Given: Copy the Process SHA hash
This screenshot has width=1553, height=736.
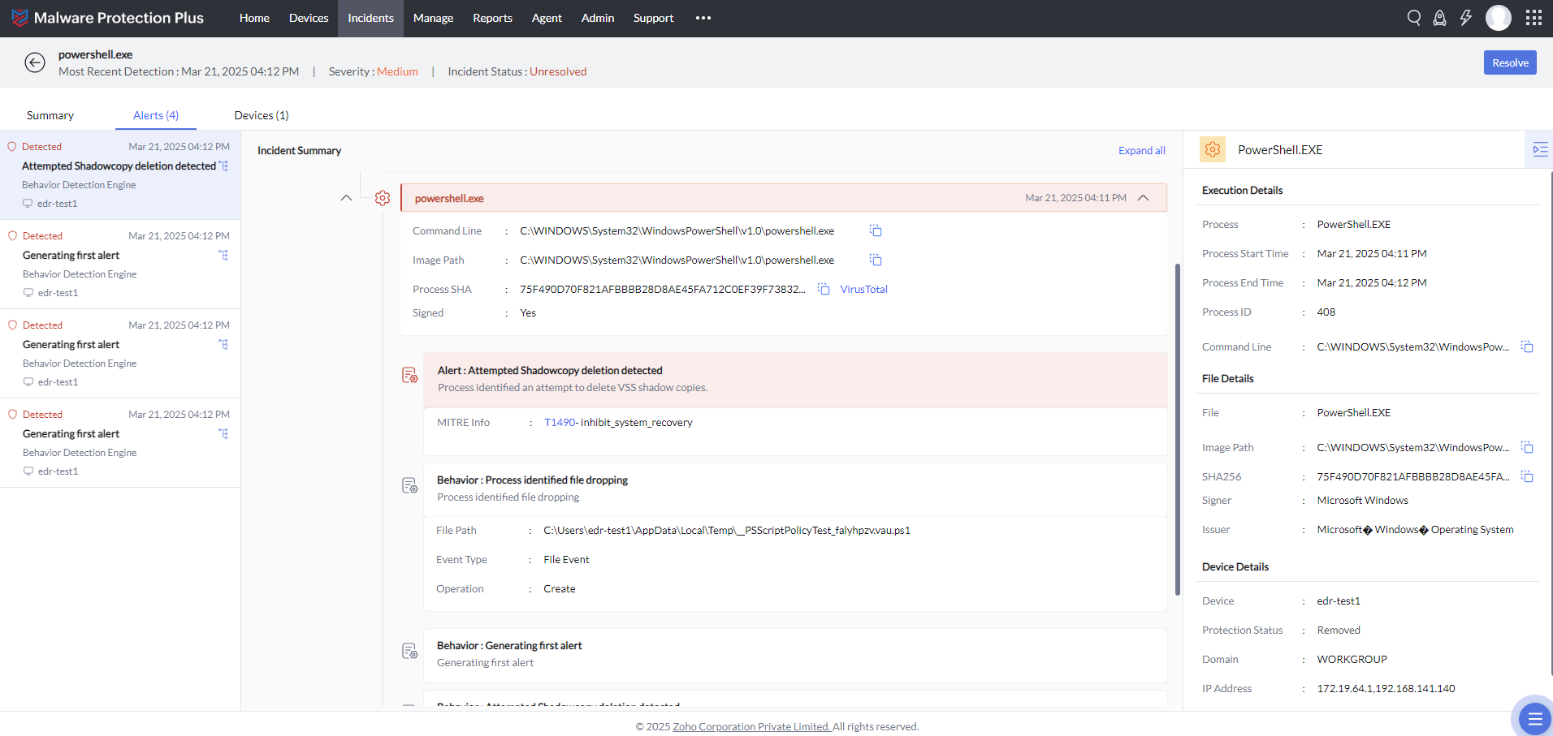Looking at the screenshot, I should pos(824,290).
